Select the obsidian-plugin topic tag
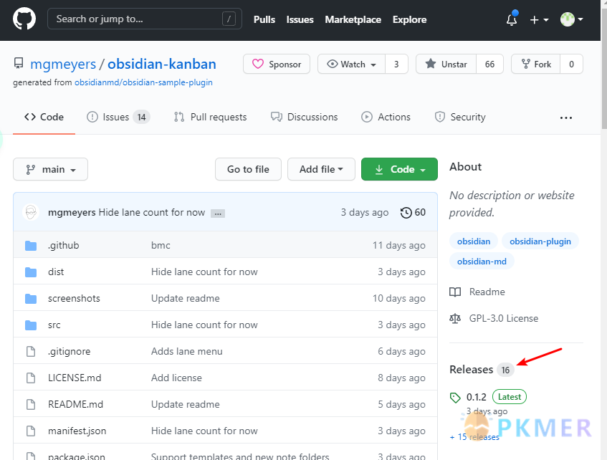 coord(540,241)
